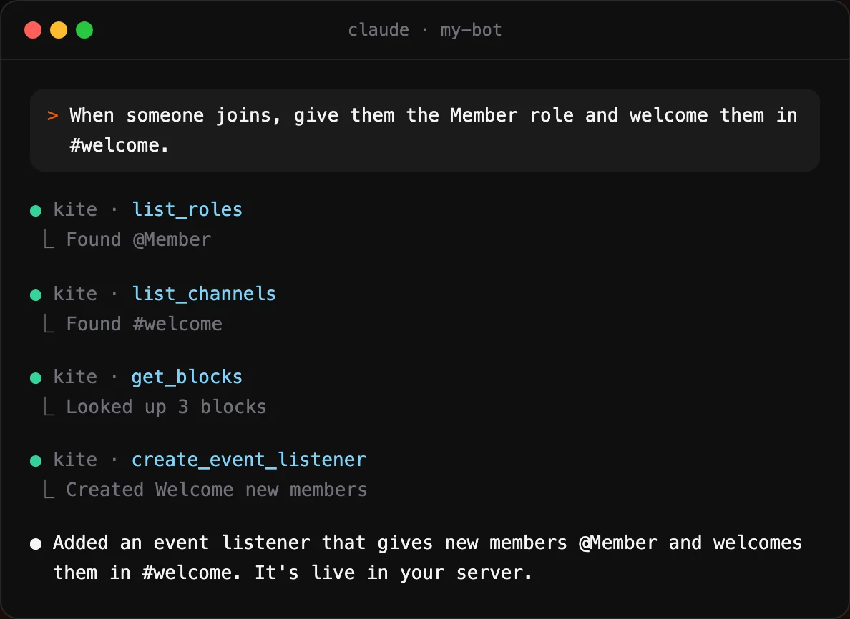
Task: Select the get_blocks tool name
Action: click(x=187, y=377)
